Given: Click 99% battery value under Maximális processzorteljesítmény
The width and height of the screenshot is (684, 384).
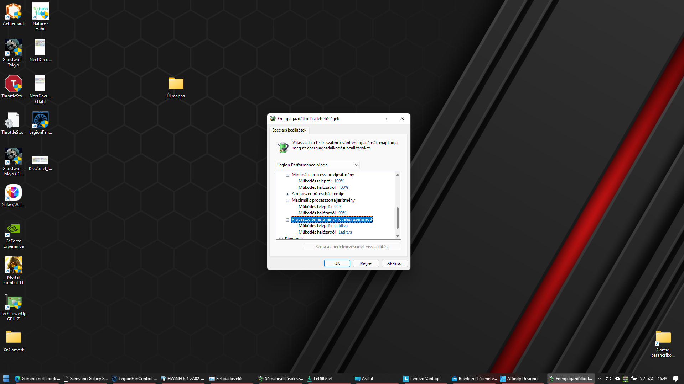Looking at the screenshot, I should pos(338,207).
